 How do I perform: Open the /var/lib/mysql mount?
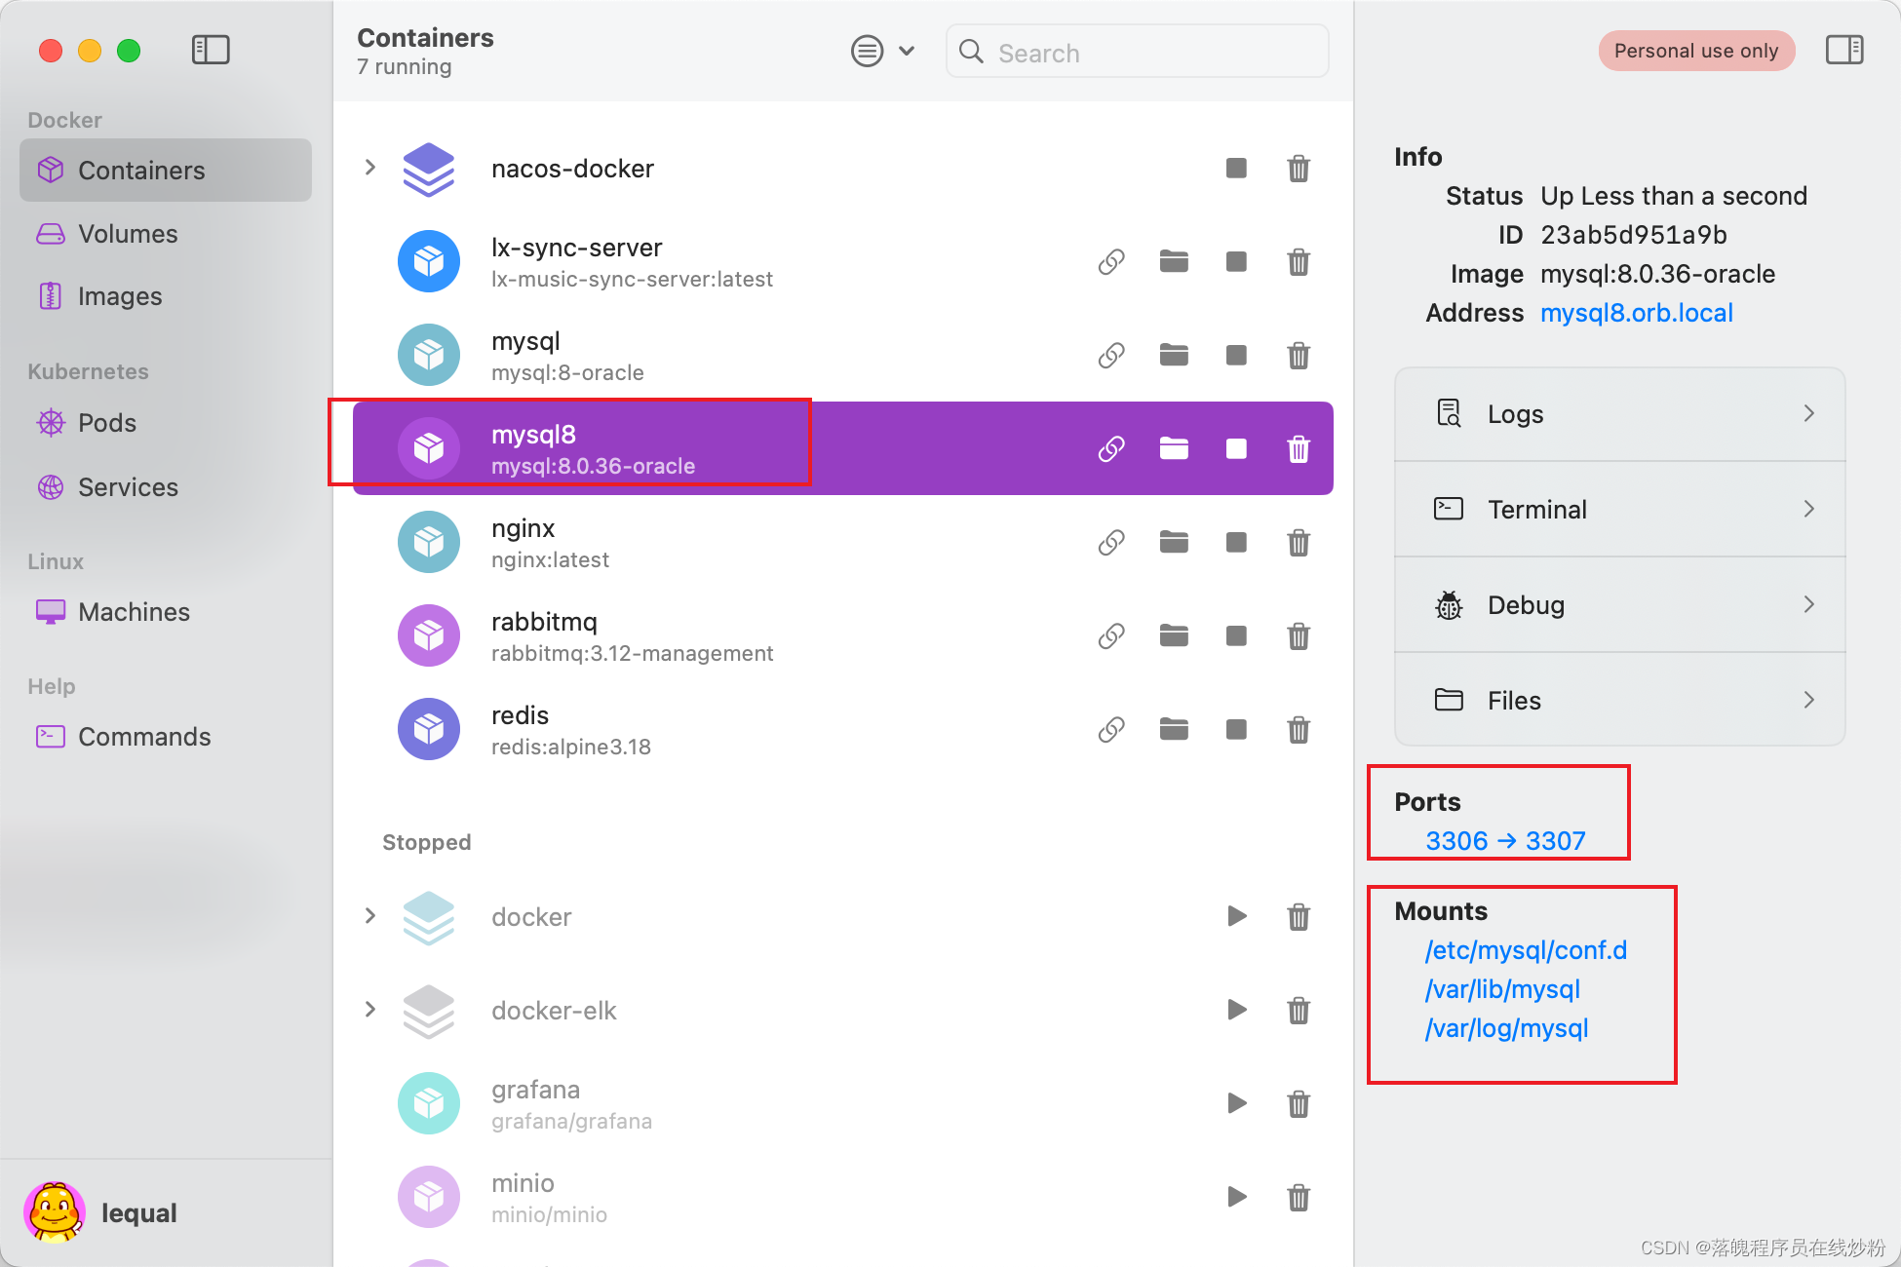coord(1502,989)
